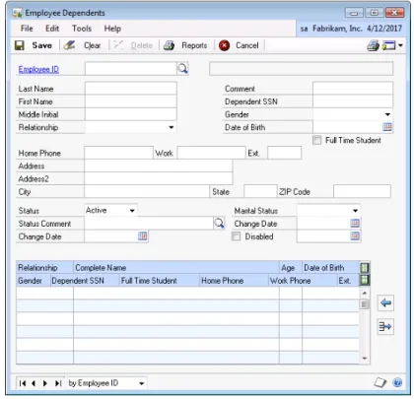Click the Clear eraser icon

click(x=69, y=45)
